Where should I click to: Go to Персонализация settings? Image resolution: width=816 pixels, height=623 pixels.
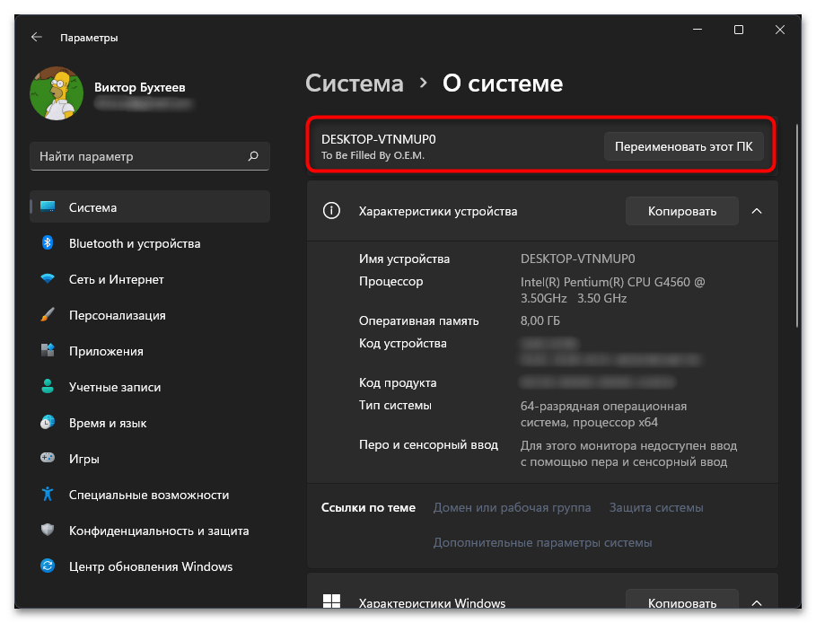click(x=150, y=315)
